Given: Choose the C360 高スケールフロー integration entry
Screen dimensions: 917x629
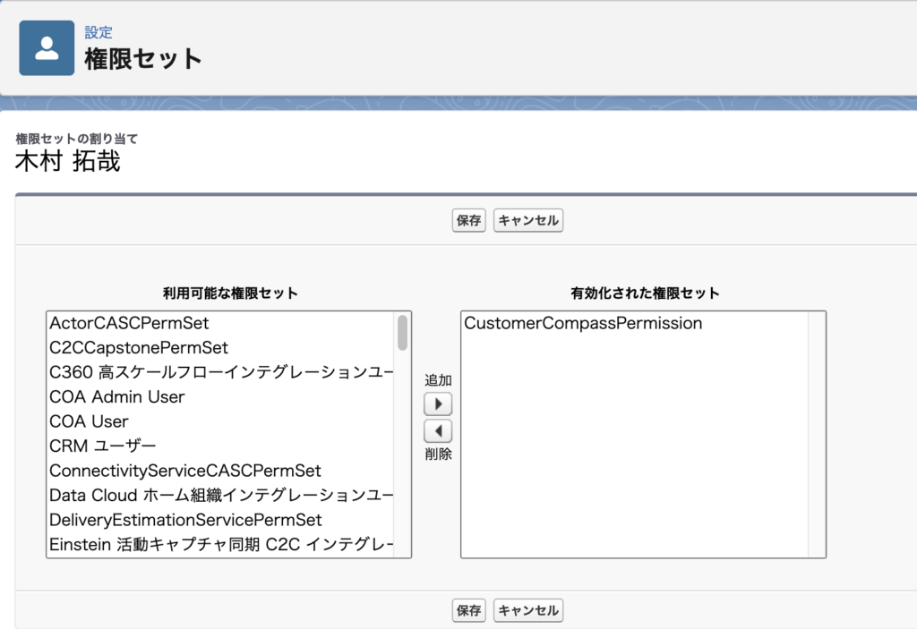Looking at the screenshot, I should (220, 372).
